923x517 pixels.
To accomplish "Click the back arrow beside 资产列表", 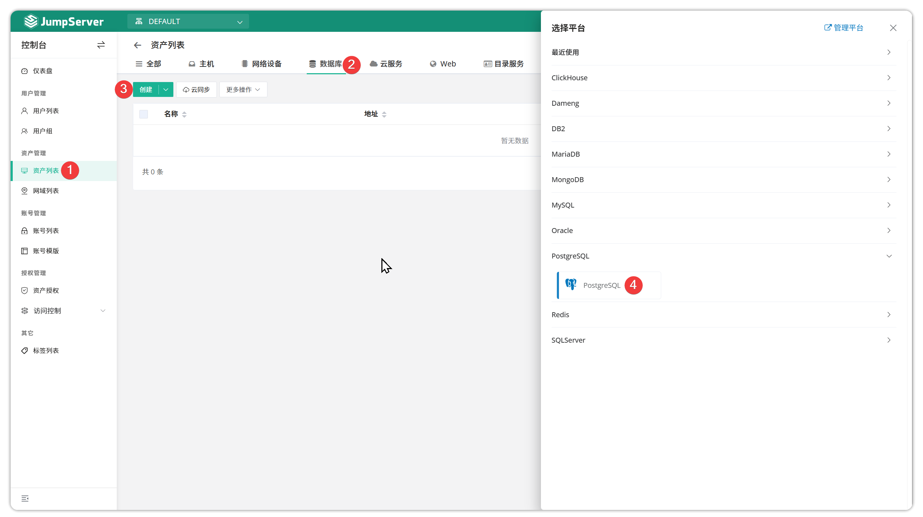I will (x=138, y=45).
